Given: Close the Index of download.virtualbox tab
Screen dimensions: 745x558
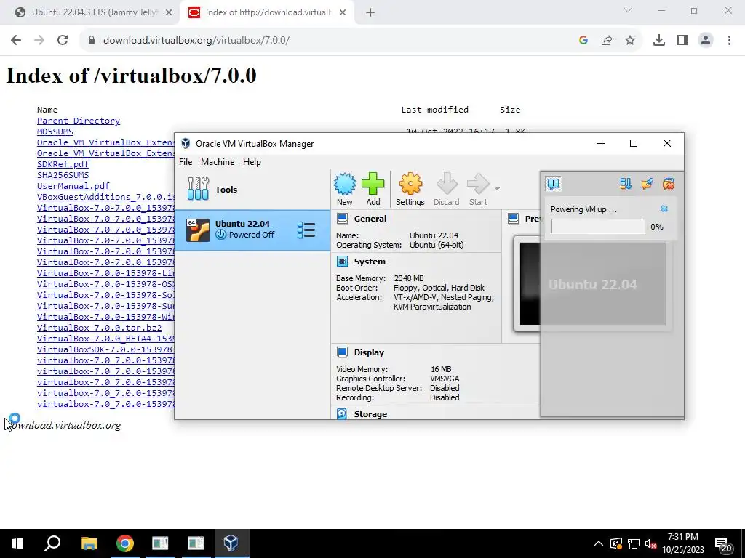Looking at the screenshot, I should coord(343,13).
